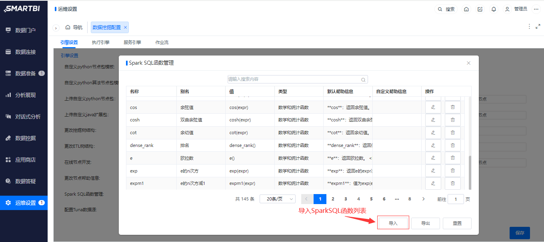Edit the expm1 function row
The height and width of the screenshot is (242, 544).
433,183
